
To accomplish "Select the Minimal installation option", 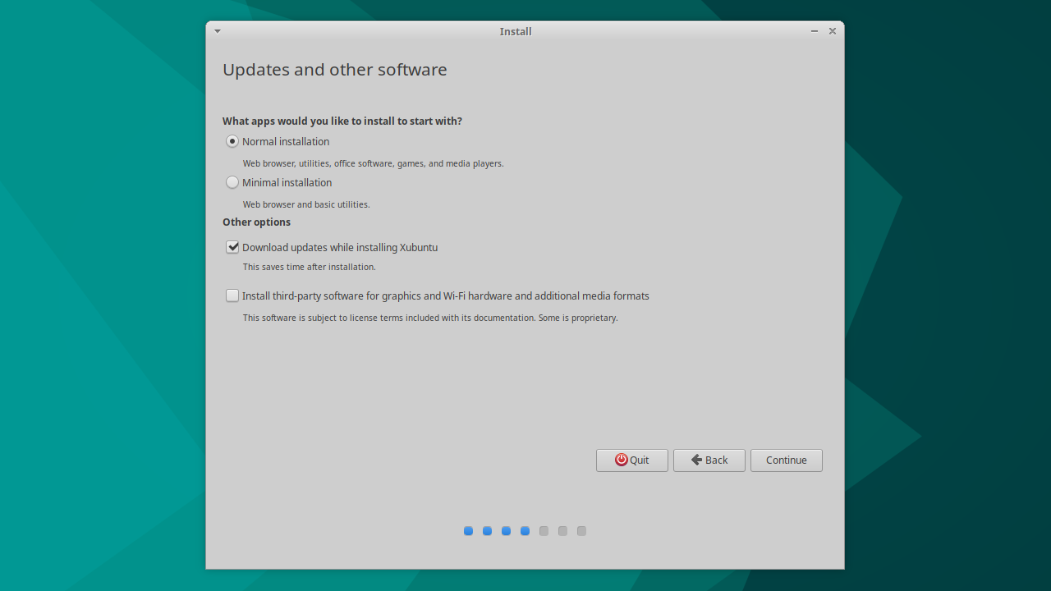I will (232, 182).
